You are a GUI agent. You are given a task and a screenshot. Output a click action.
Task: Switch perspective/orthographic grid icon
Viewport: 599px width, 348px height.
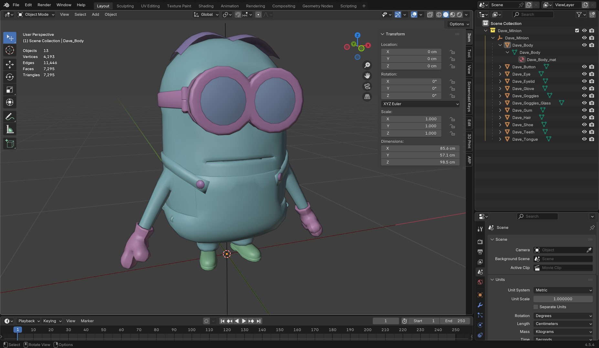tap(367, 97)
